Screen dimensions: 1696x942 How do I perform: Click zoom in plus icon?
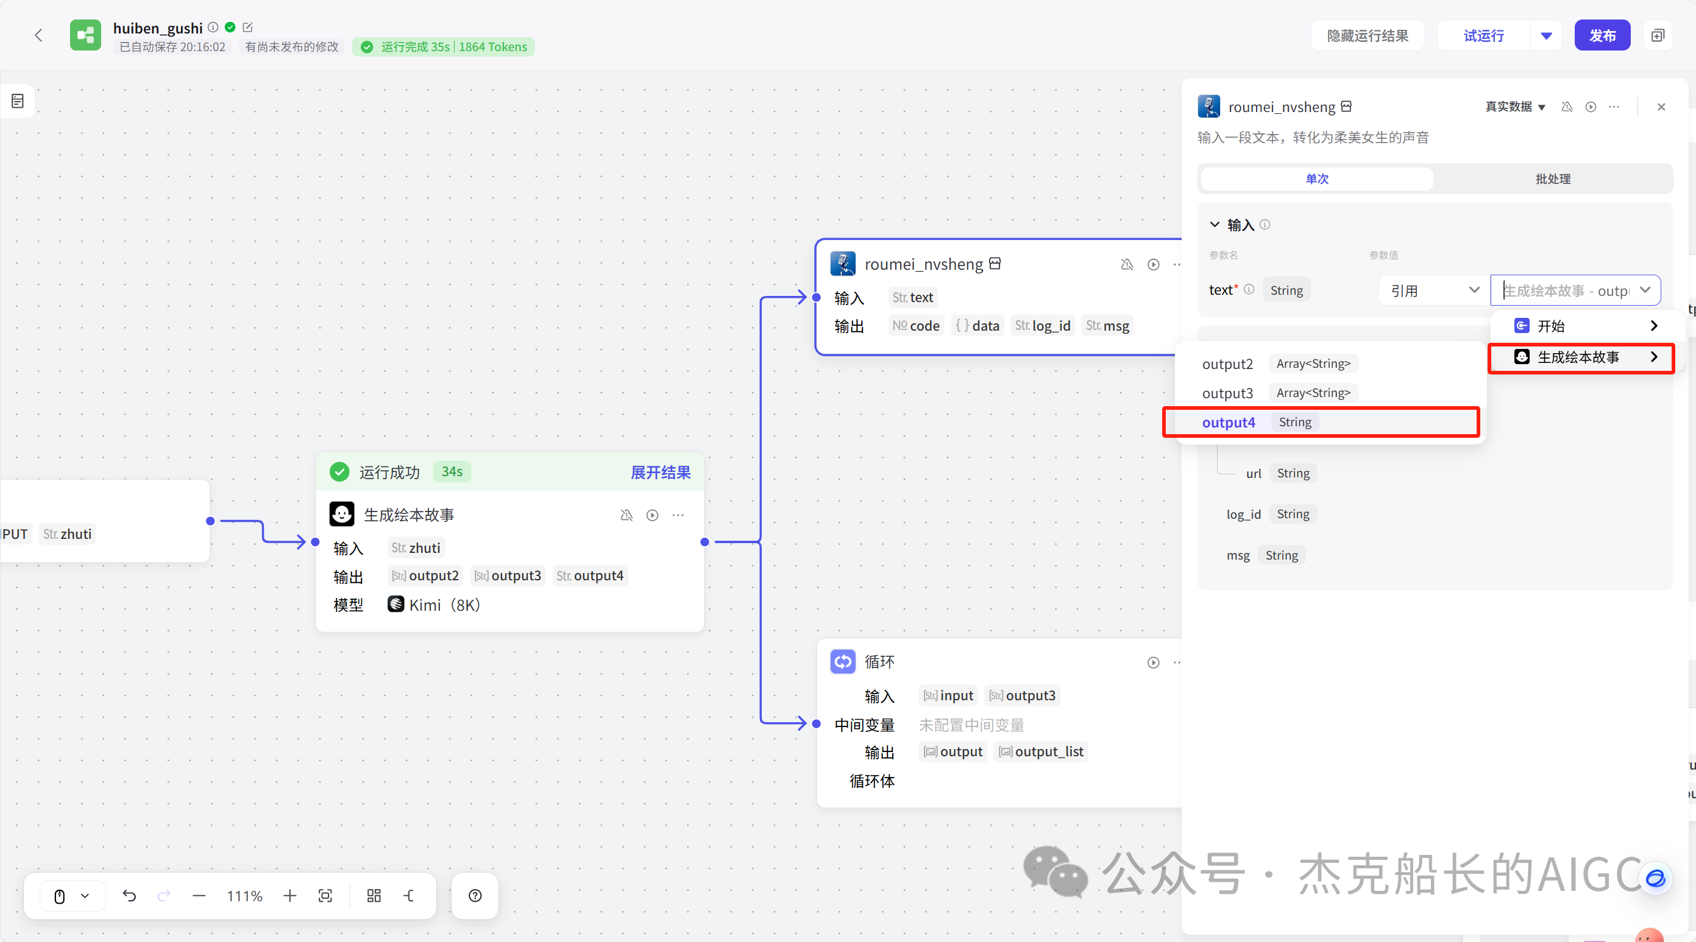[289, 895]
